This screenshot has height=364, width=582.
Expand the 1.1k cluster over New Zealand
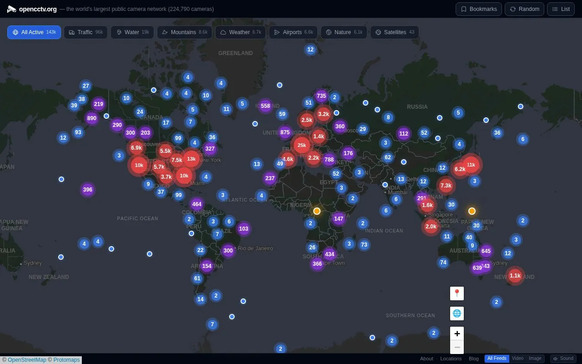click(x=515, y=276)
